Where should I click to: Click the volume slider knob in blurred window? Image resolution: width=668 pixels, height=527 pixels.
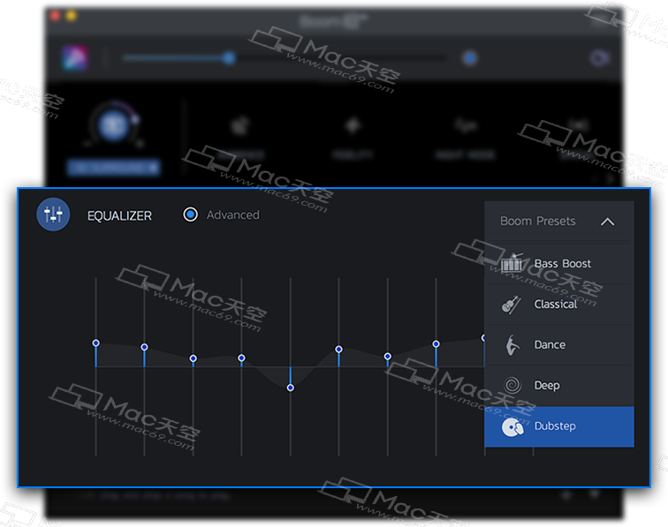tap(229, 58)
